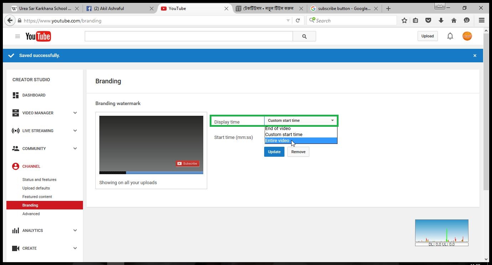The width and height of the screenshot is (492, 265).
Task: Click the YouTube search magnifier button
Action: coord(304,36)
